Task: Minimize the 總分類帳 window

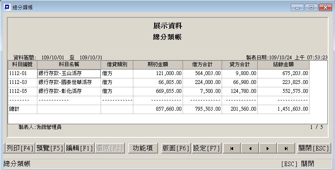Action: click(x=297, y=8)
